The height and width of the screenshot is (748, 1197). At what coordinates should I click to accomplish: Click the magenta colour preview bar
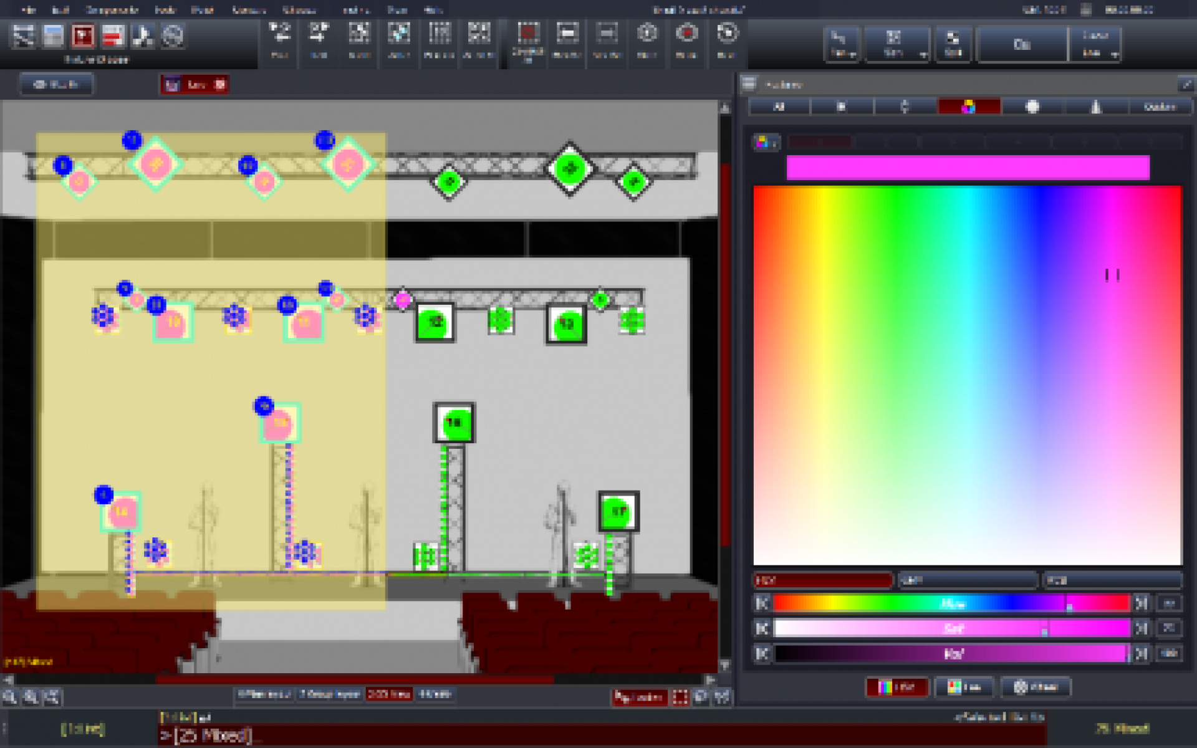968,168
